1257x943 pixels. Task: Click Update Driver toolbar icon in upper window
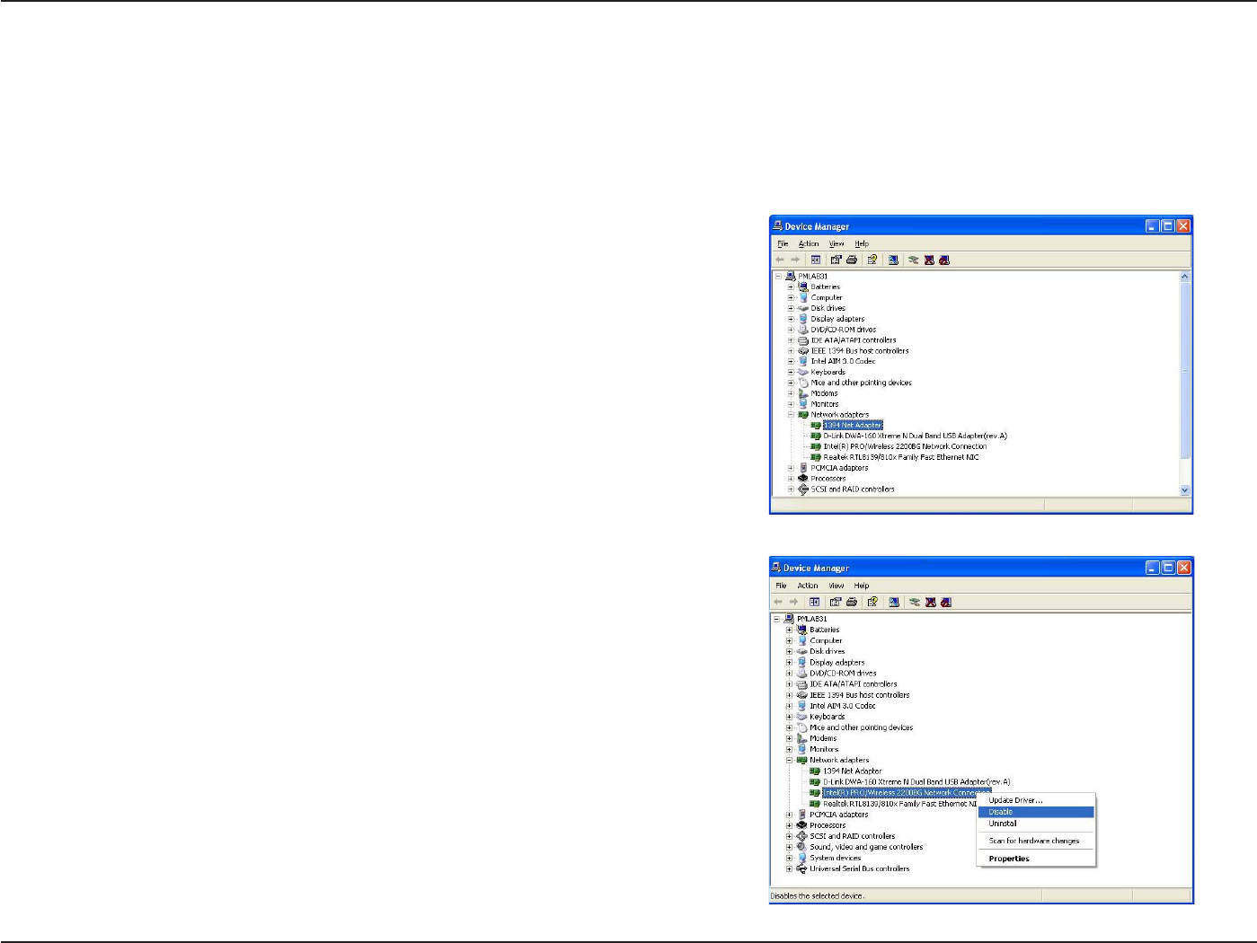(x=913, y=260)
